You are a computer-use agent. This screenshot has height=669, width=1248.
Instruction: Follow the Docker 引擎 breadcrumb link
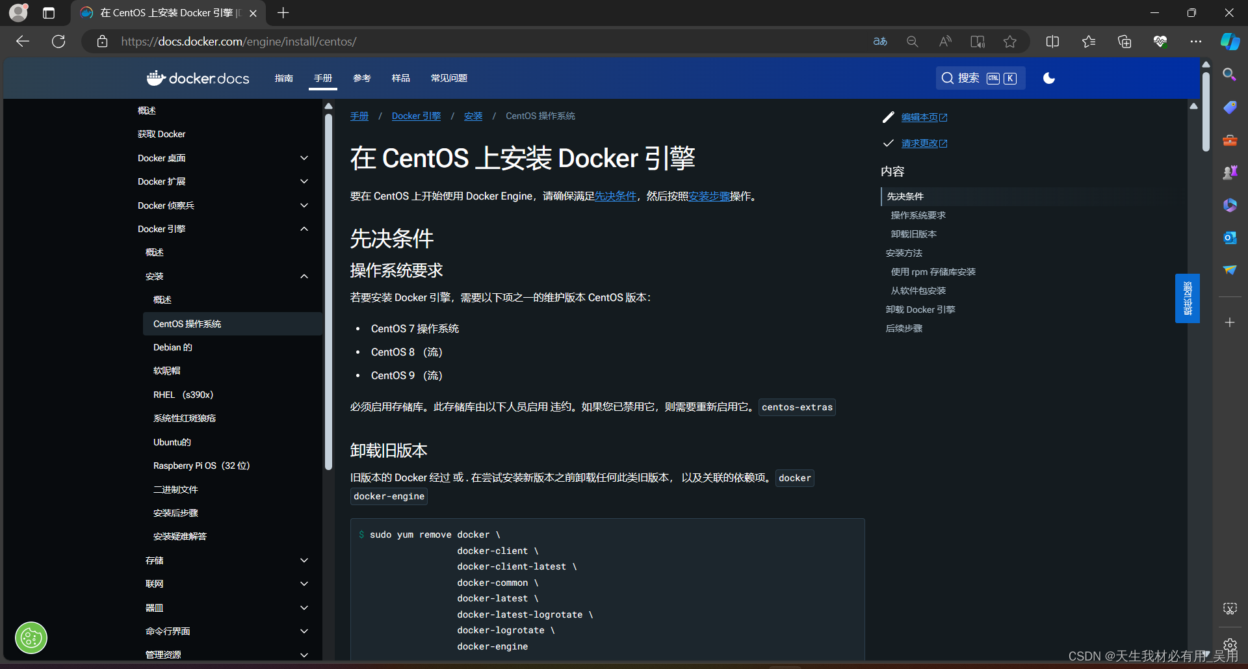tap(416, 116)
